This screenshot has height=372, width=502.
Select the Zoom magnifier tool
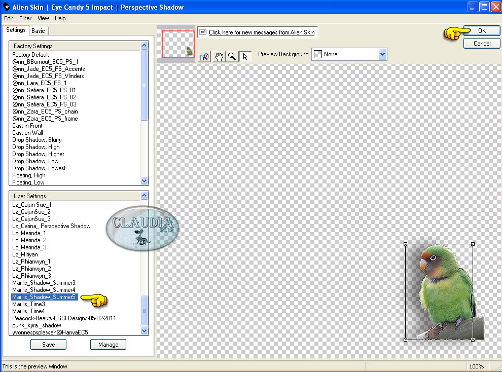tap(232, 57)
